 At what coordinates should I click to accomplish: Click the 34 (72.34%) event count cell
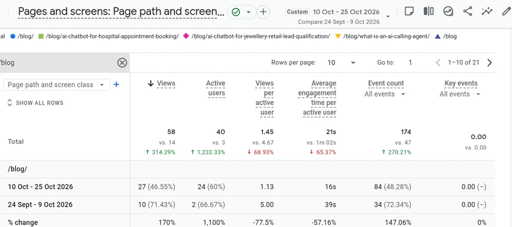[392, 205]
